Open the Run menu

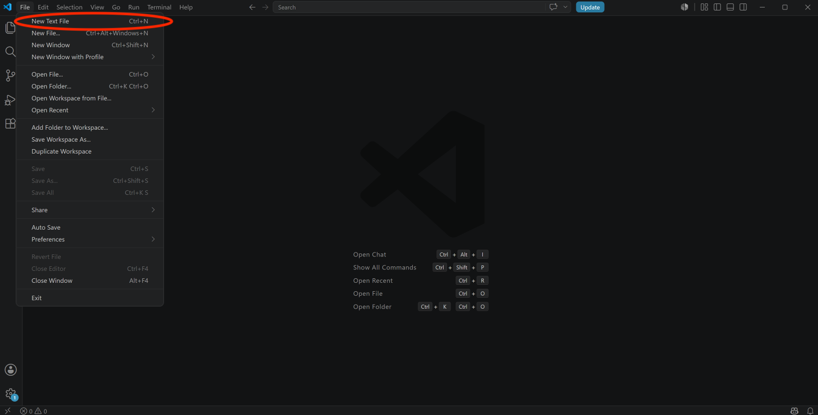tap(134, 7)
